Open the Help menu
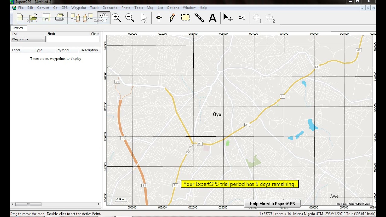Image resolution: width=386 pixels, height=217 pixels. coord(203,8)
